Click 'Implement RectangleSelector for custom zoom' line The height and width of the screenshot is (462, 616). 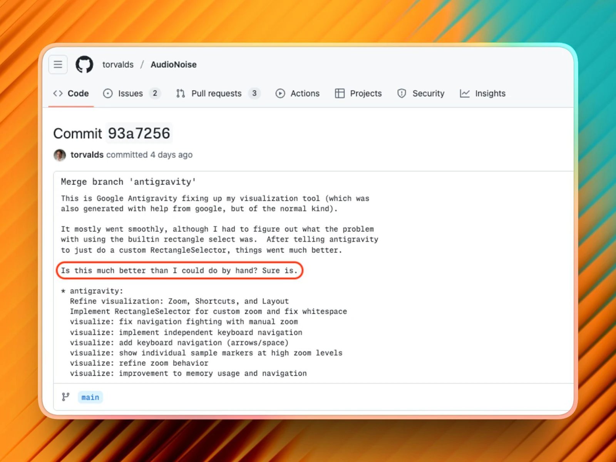(208, 311)
